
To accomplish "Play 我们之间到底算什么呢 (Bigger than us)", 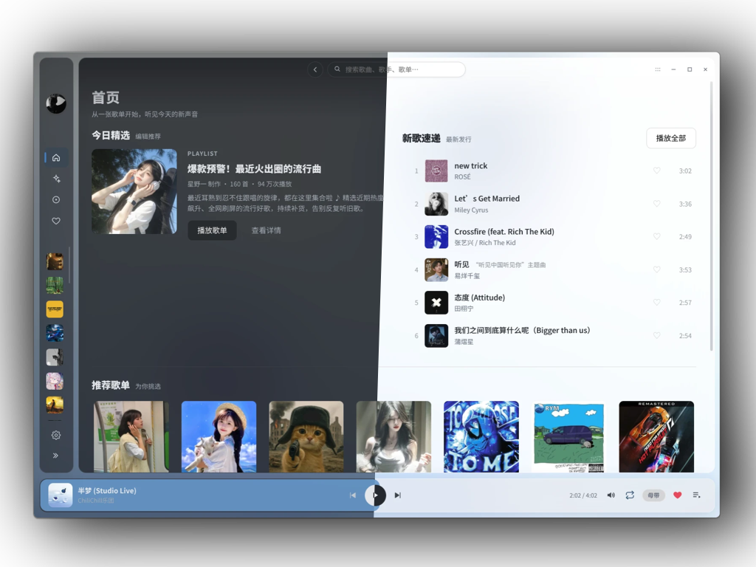I will [x=522, y=330].
